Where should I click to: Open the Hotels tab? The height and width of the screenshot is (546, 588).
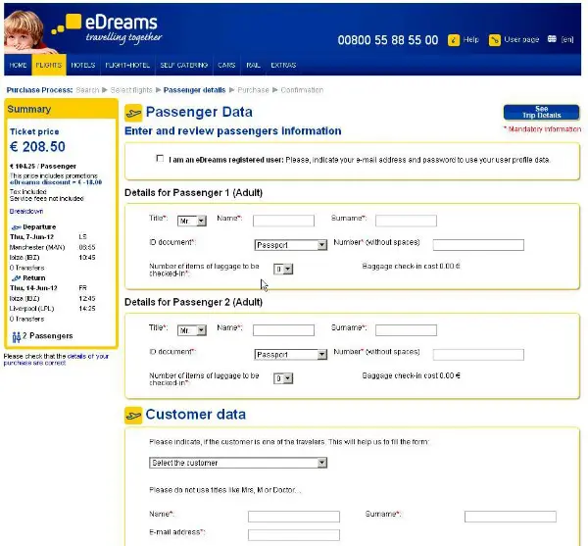pos(82,66)
